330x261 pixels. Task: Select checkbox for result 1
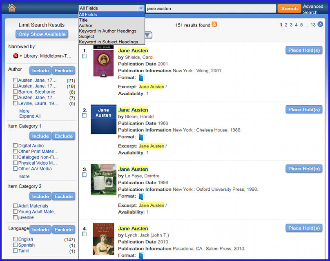pyautogui.click(x=84, y=56)
